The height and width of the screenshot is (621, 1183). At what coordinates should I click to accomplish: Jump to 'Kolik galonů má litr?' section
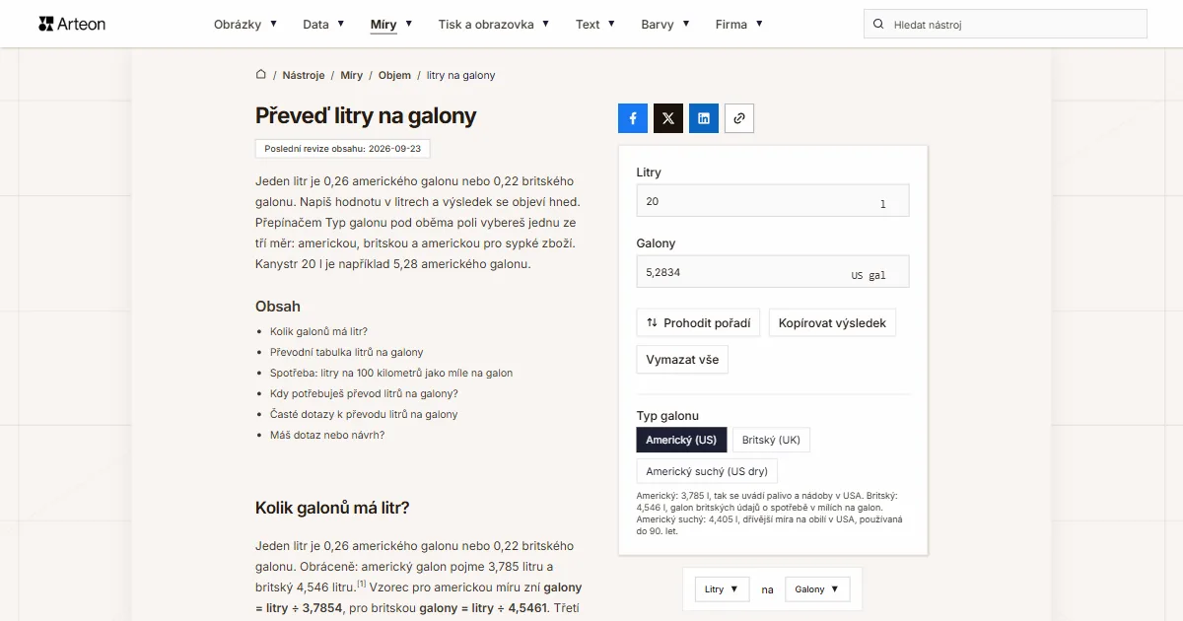pos(318,331)
